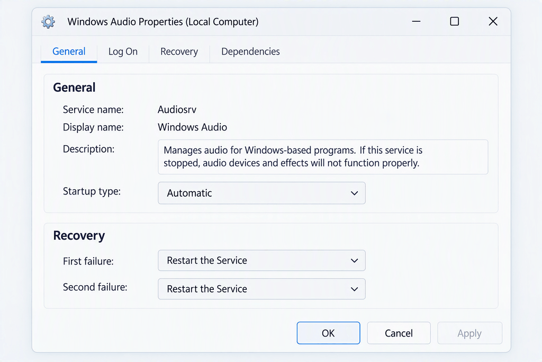Image resolution: width=542 pixels, height=362 pixels.
Task: Click the Second failure chevron arrow
Action: pos(354,289)
